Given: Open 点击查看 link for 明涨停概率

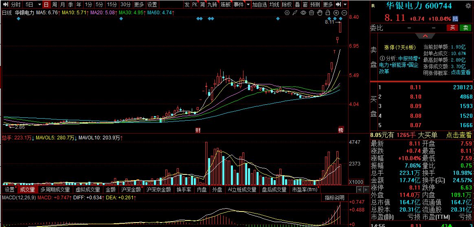Looking at the screenshot, I should tap(461, 72).
